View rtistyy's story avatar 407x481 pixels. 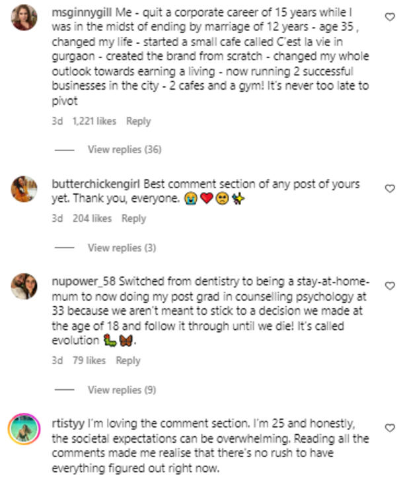click(x=23, y=430)
